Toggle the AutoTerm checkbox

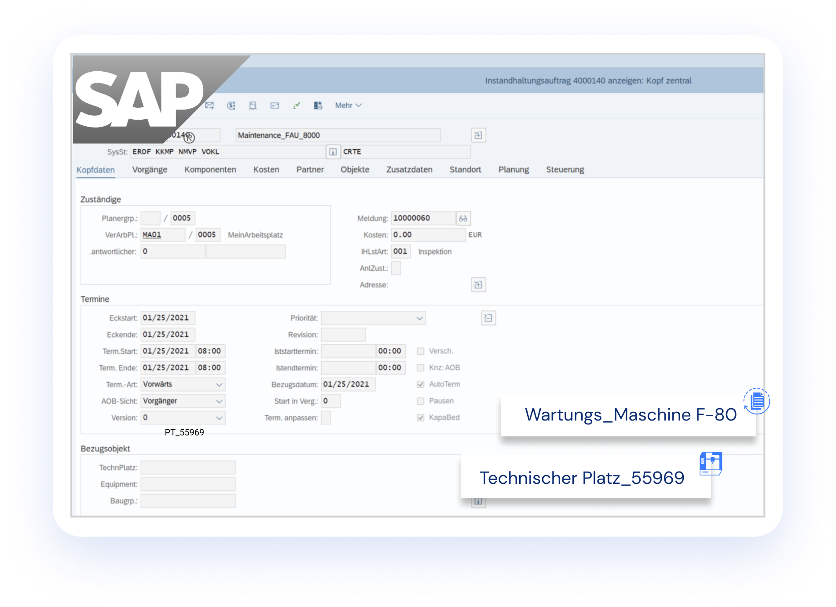tap(421, 384)
